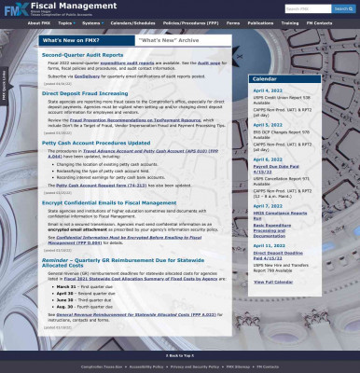Open Fiscal 2021 Statewide Cost Allocation Summary

point(141,279)
